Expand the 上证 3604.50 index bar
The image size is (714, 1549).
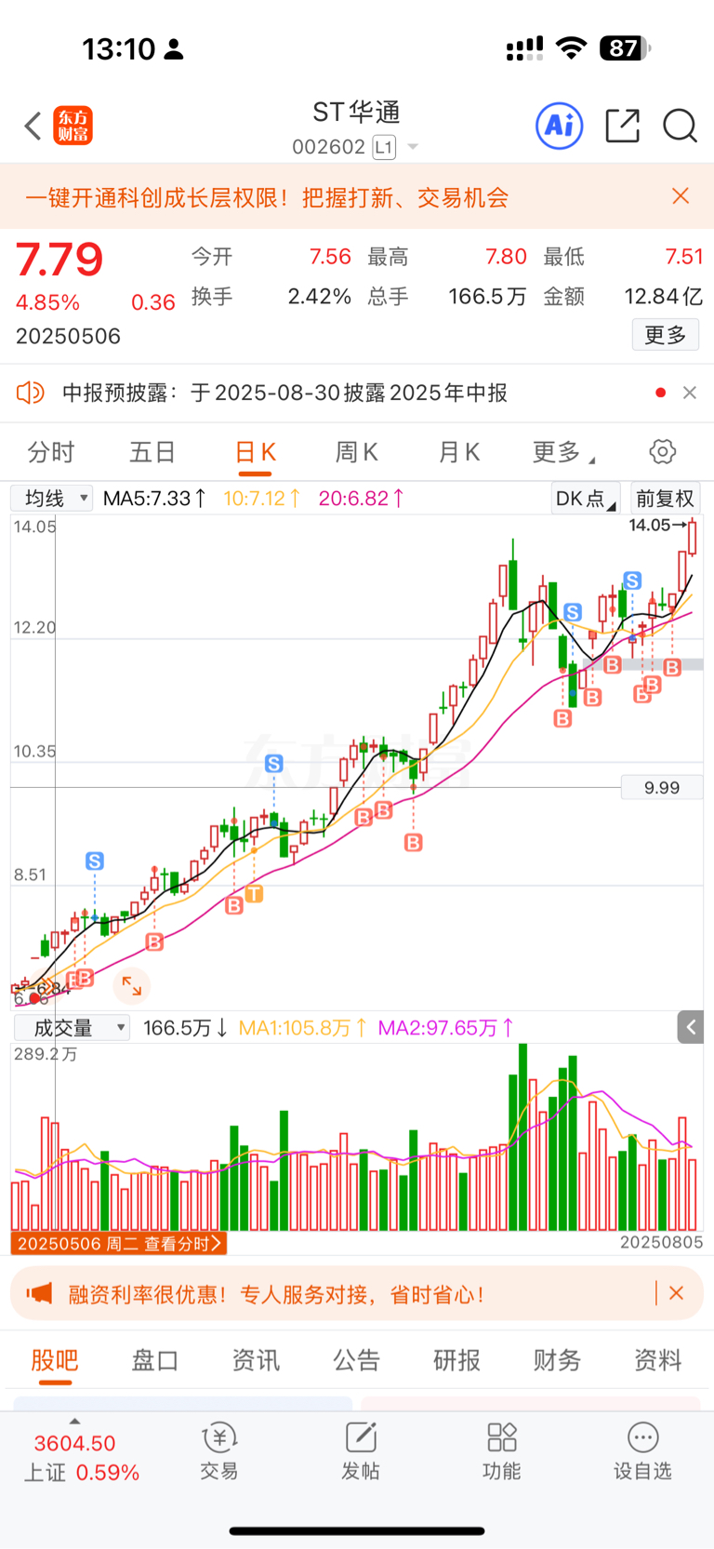click(x=80, y=1453)
